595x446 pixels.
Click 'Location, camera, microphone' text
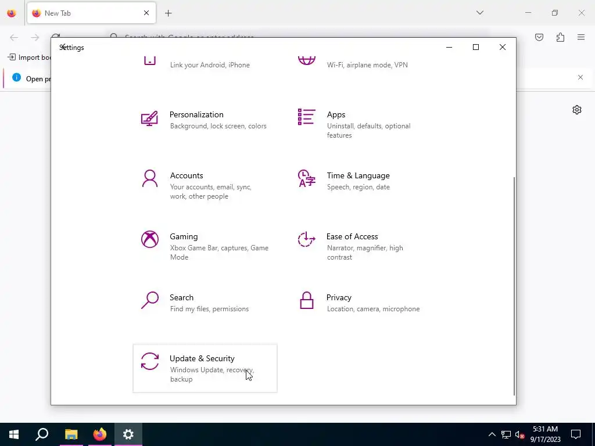[374, 309]
